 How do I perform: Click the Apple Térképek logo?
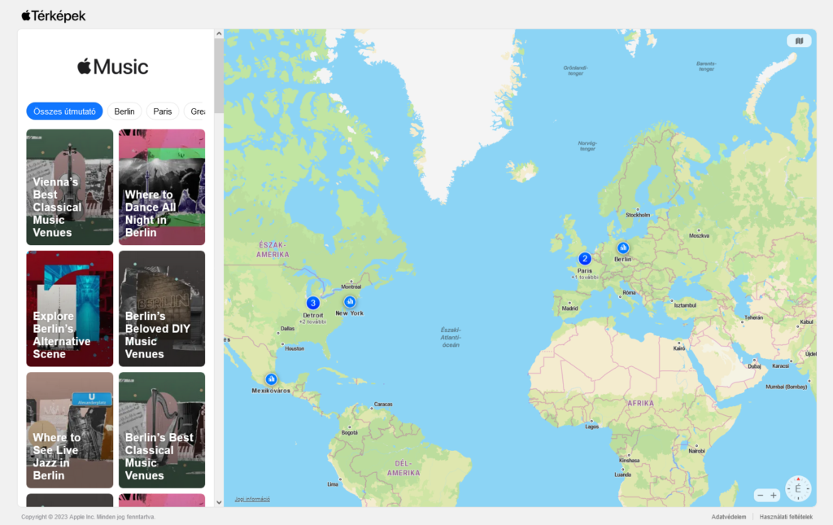coord(54,15)
